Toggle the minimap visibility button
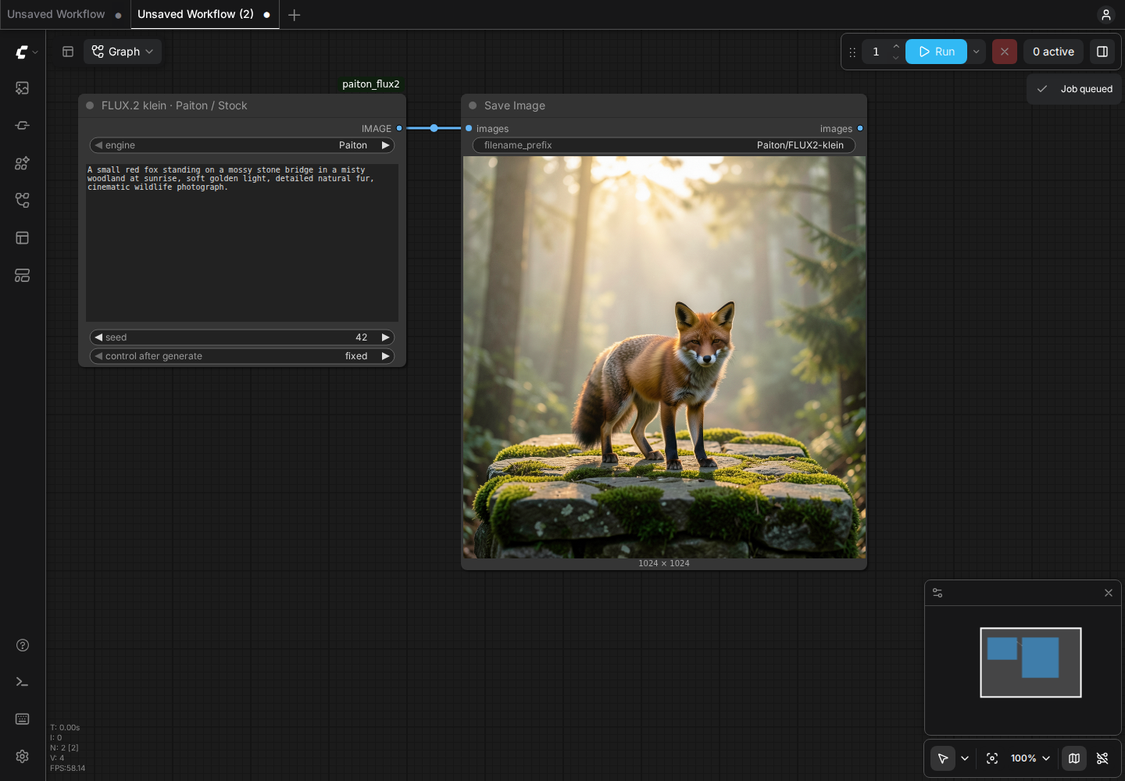The image size is (1125, 781). [1074, 758]
